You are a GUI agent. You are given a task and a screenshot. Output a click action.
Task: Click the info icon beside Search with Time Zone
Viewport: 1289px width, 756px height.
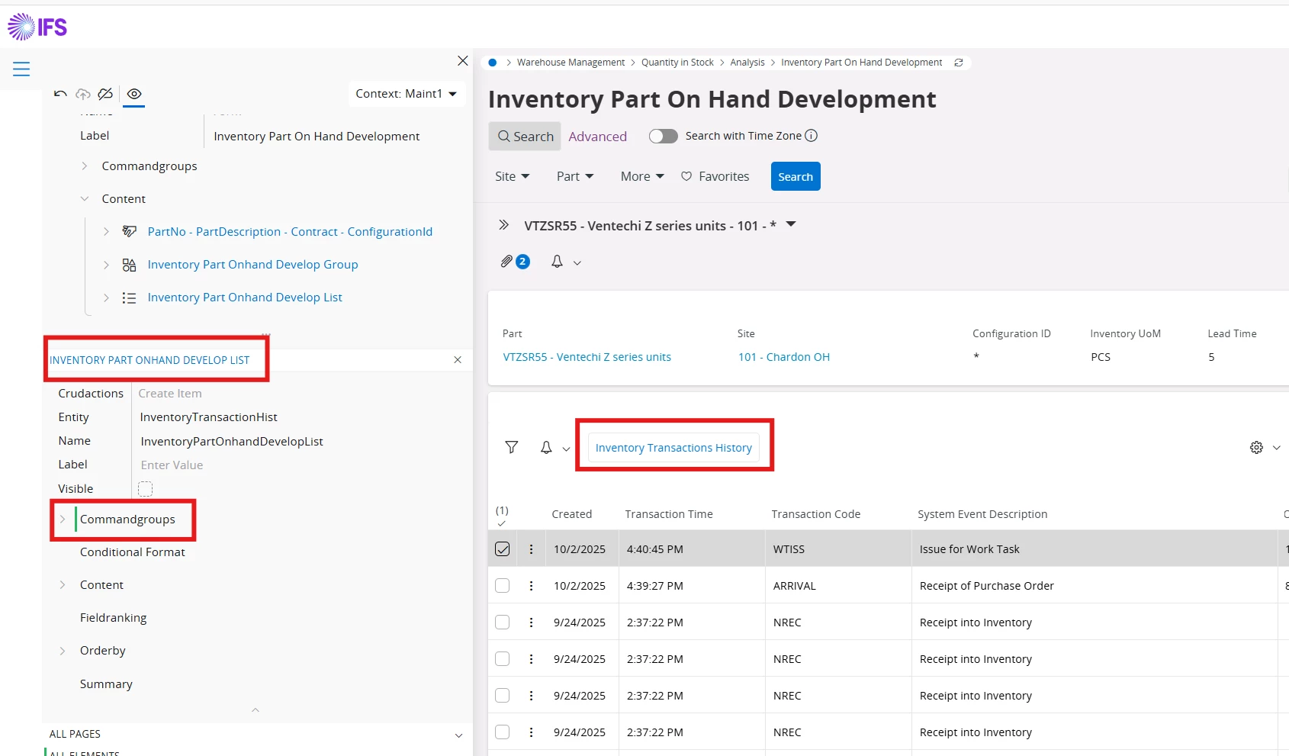(x=812, y=136)
